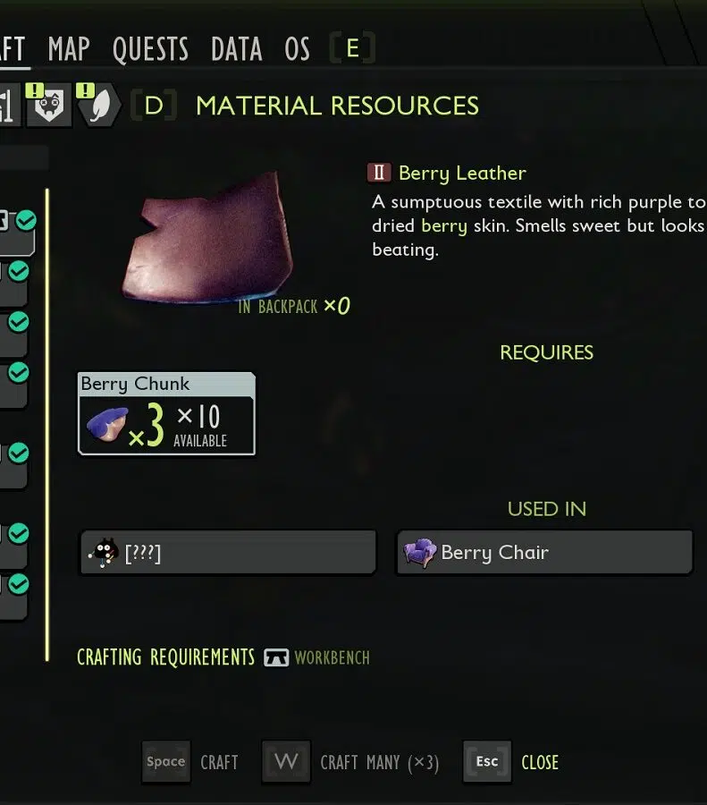Switch to the QUESTS tab
Image resolution: width=707 pixels, height=805 pixels.
[x=150, y=49]
